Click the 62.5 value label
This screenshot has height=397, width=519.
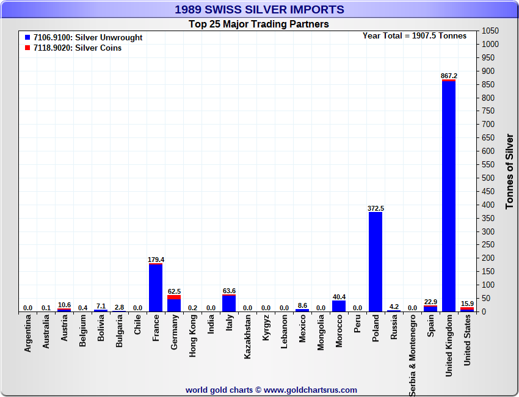174,291
